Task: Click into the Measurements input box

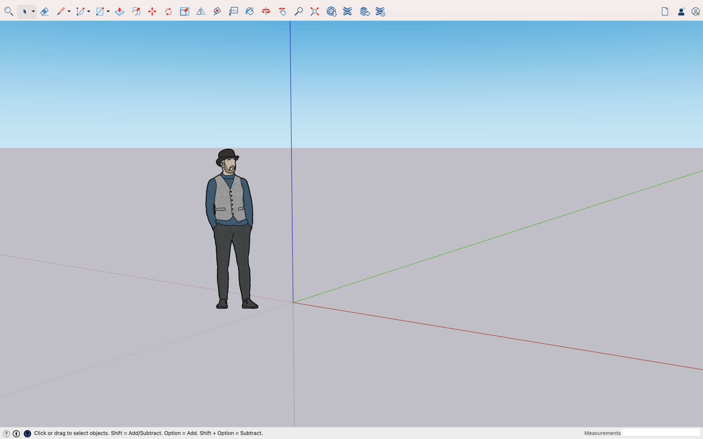Action: pyautogui.click(x=661, y=433)
